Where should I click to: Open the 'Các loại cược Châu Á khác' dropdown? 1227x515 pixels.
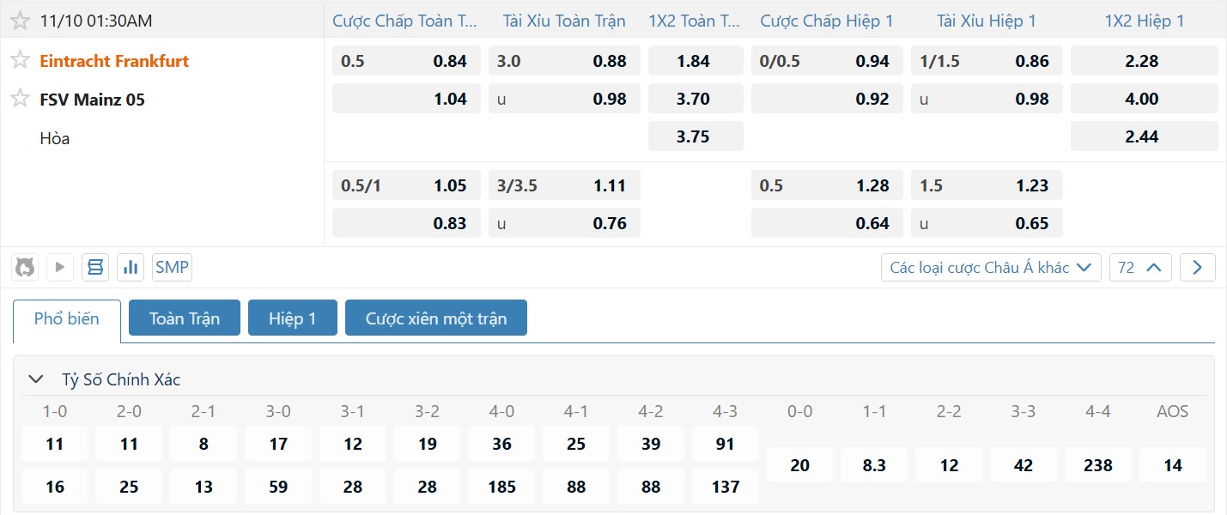(991, 268)
